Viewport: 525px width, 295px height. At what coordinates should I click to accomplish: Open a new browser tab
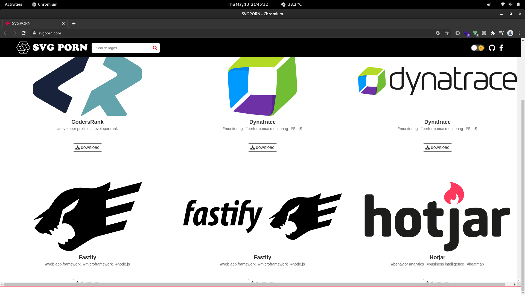click(x=74, y=23)
